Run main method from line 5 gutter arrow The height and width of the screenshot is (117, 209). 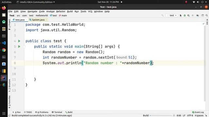pyautogui.click(x=19, y=46)
